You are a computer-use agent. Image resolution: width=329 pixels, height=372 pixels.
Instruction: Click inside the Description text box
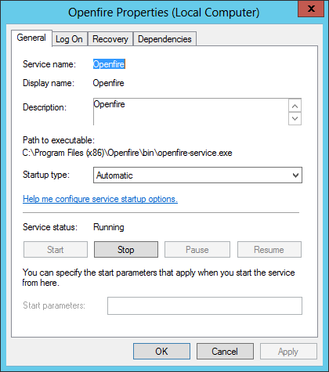click(x=190, y=112)
